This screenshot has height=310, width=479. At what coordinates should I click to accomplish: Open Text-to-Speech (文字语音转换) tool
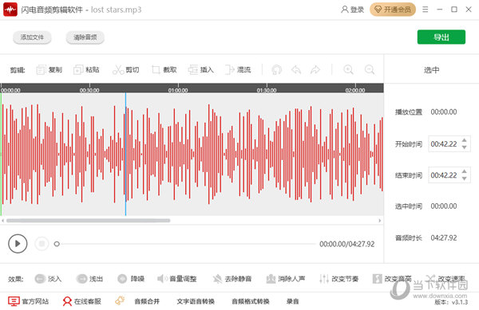point(196,301)
